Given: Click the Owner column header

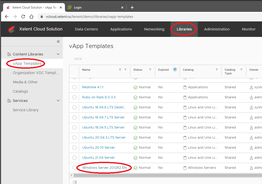Looking at the screenshot, I should pos(254,70).
